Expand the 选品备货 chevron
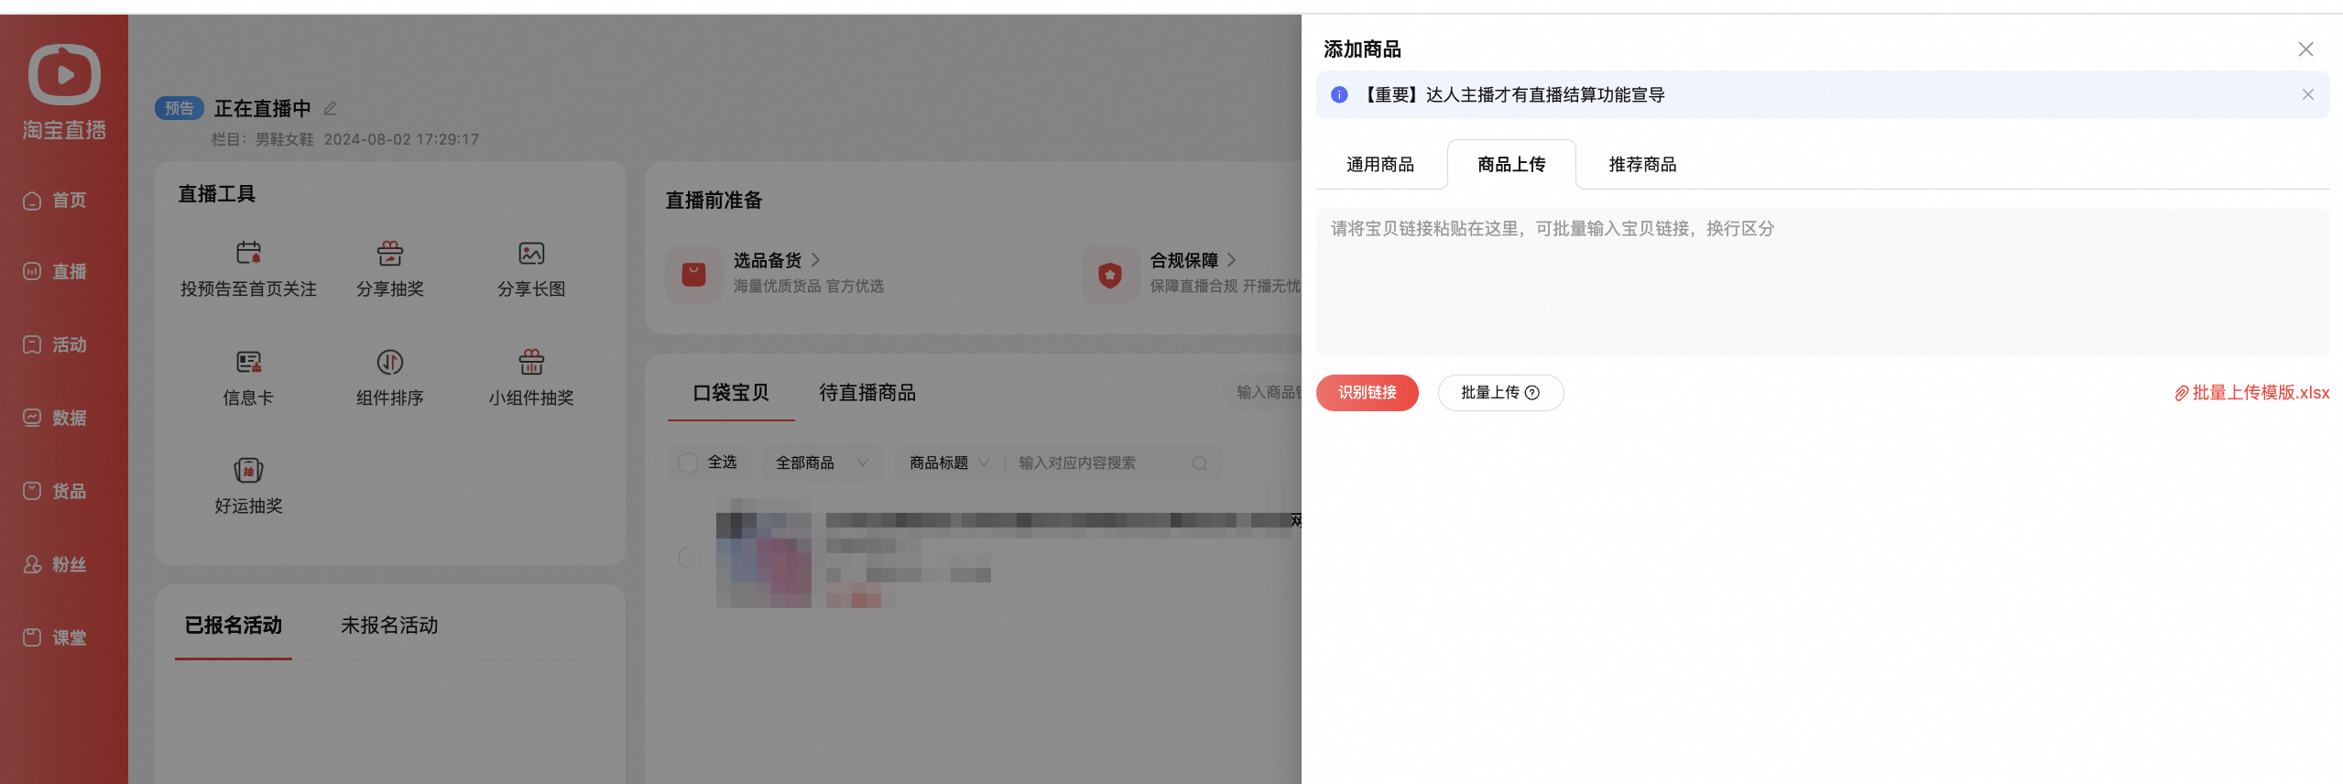Image resolution: width=2343 pixels, height=784 pixels. coord(815,260)
